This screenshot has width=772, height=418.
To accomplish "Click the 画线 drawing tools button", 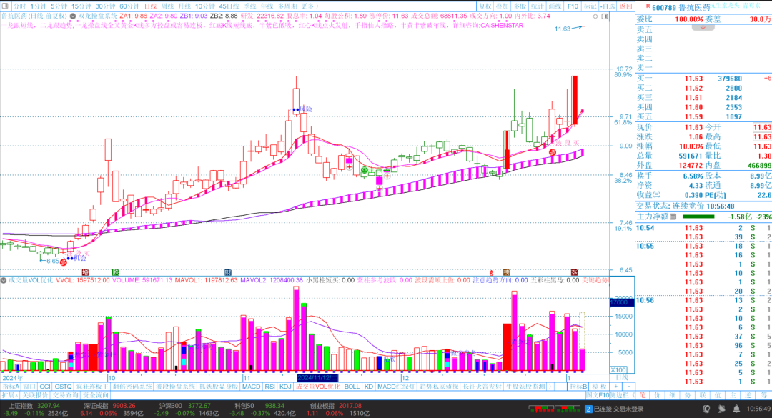I will 555,6.
